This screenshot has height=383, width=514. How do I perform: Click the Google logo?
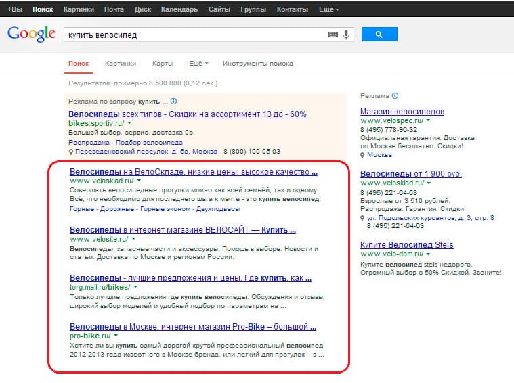pos(31,34)
